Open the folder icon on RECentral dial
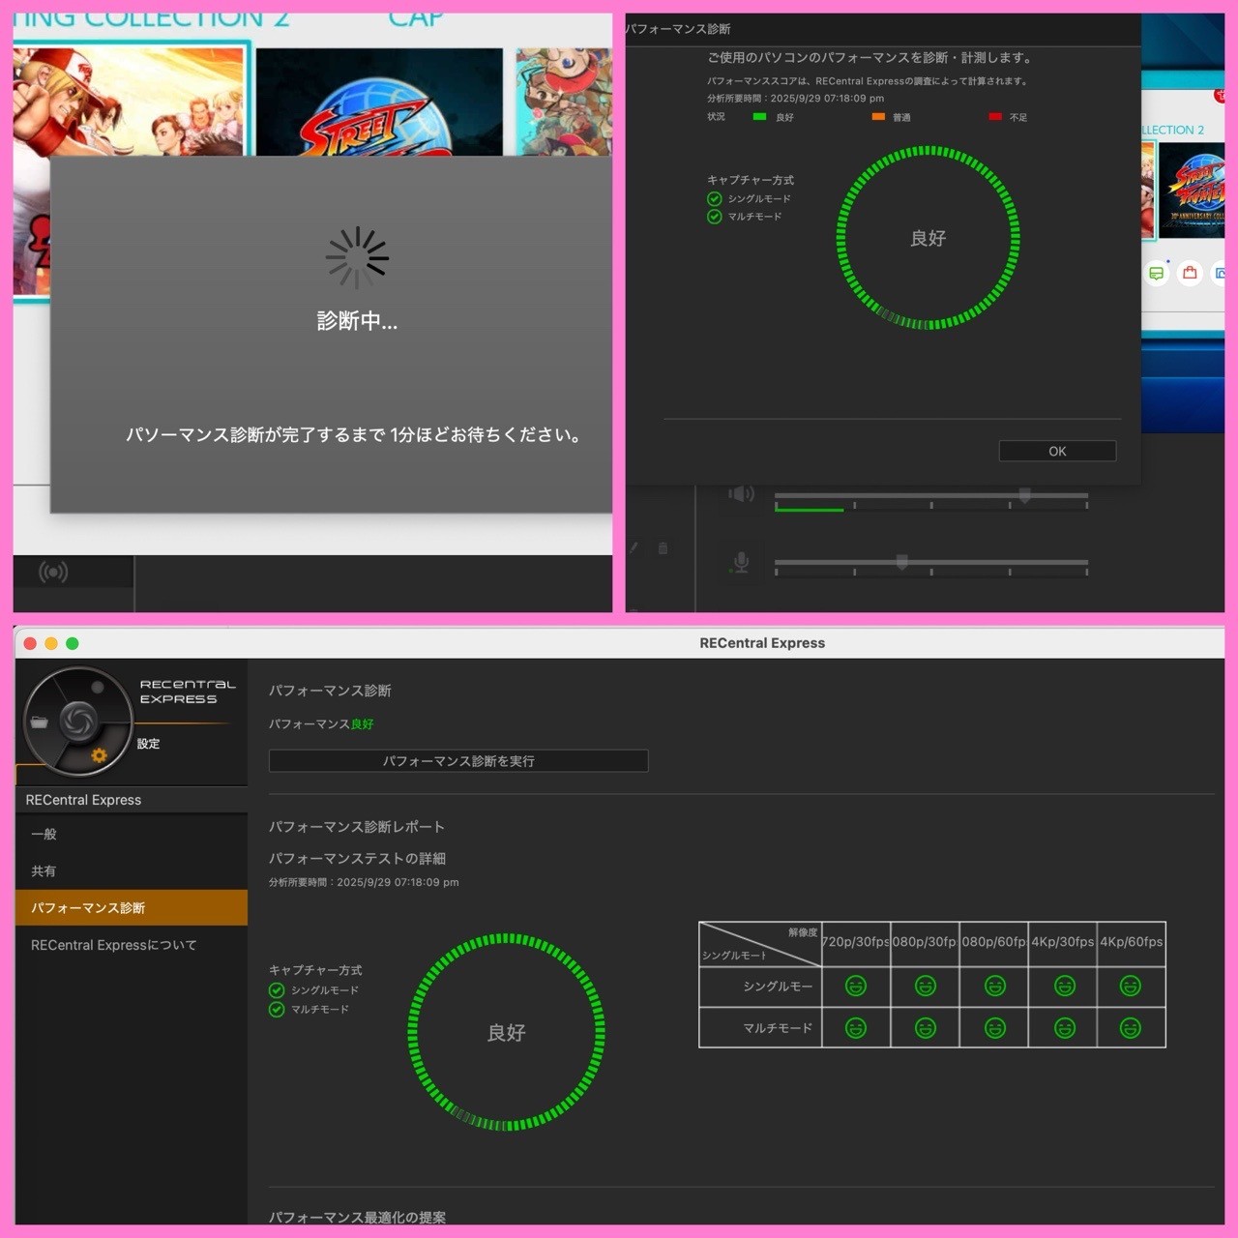Viewport: 1238px width, 1238px height. [40, 722]
